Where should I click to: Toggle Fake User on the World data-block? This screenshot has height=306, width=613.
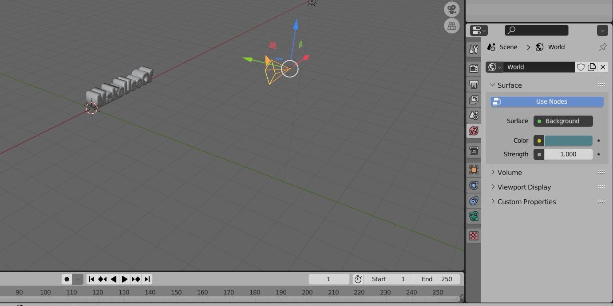(581, 67)
